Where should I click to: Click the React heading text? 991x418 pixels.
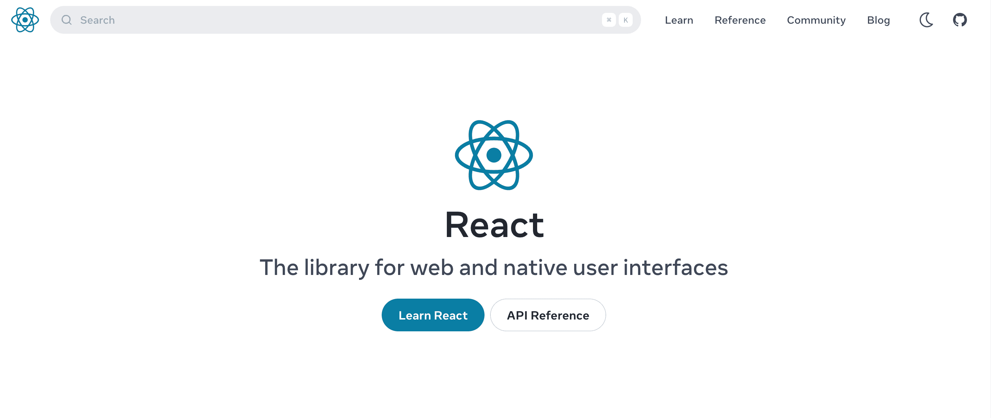click(x=494, y=225)
